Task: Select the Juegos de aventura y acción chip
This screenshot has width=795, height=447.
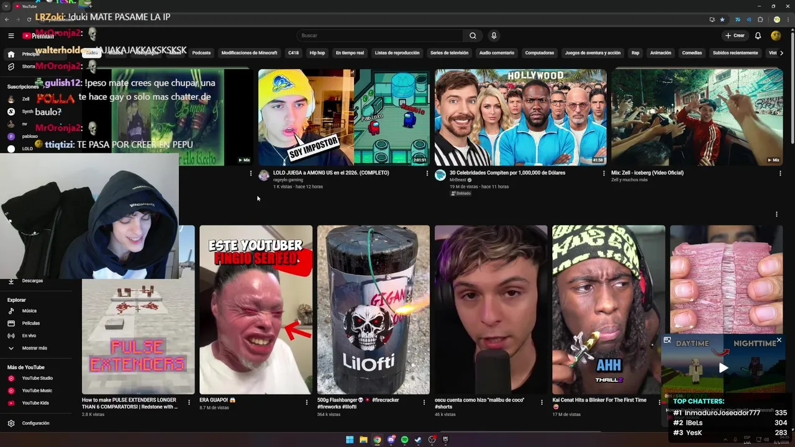Action: [593, 53]
